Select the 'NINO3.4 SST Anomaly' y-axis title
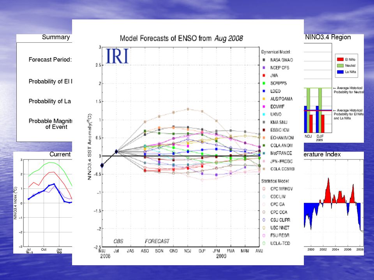374x280 pixels. 90,147
